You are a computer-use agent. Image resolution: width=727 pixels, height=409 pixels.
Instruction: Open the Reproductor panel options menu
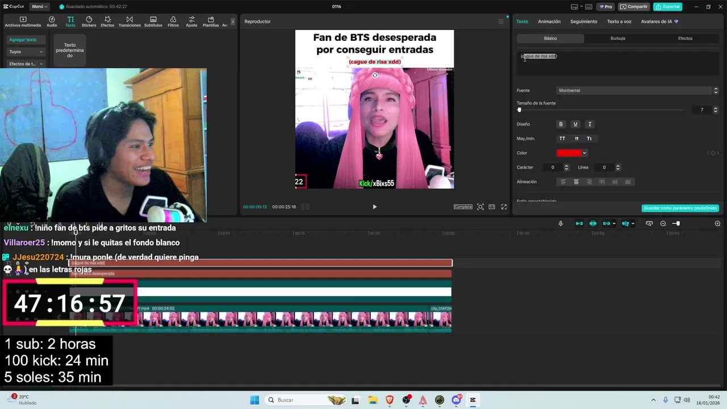tap(501, 22)
